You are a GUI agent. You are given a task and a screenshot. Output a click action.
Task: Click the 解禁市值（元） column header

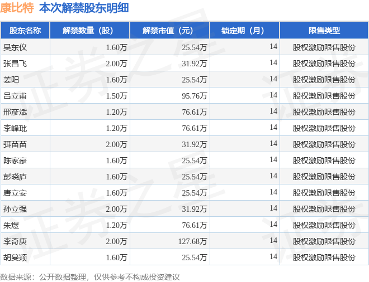(x=169, y=30)
